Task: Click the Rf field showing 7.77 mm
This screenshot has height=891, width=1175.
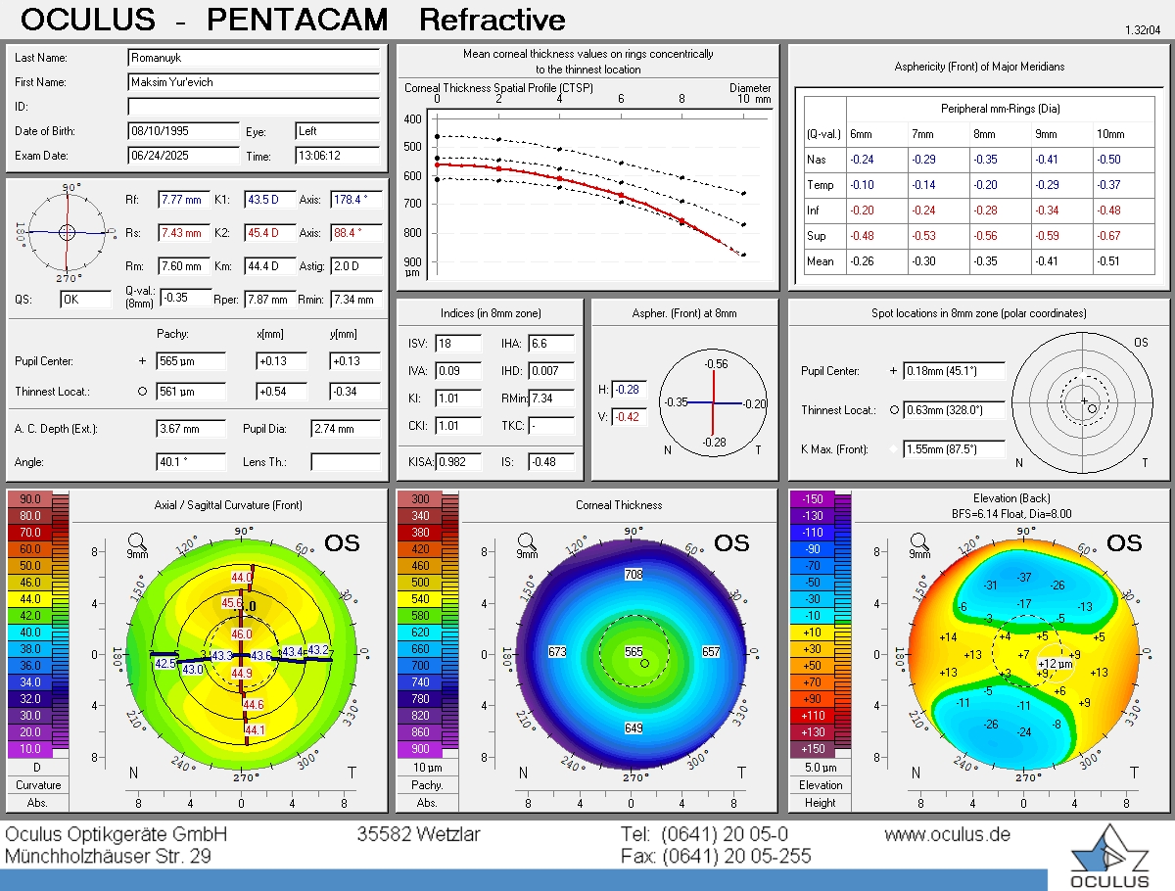Action: [185, 200]
